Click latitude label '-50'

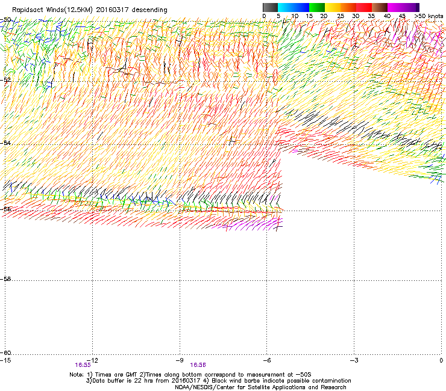(5, 20)
